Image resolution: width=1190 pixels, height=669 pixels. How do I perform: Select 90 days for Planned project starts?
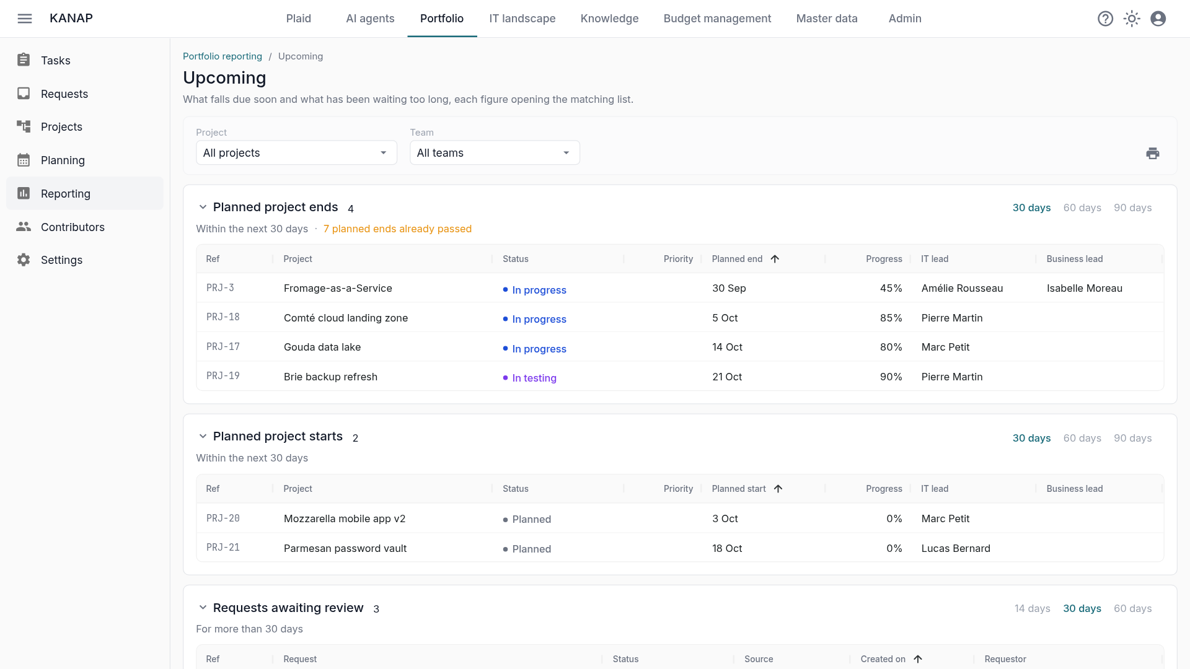(x=1132, y=438)
